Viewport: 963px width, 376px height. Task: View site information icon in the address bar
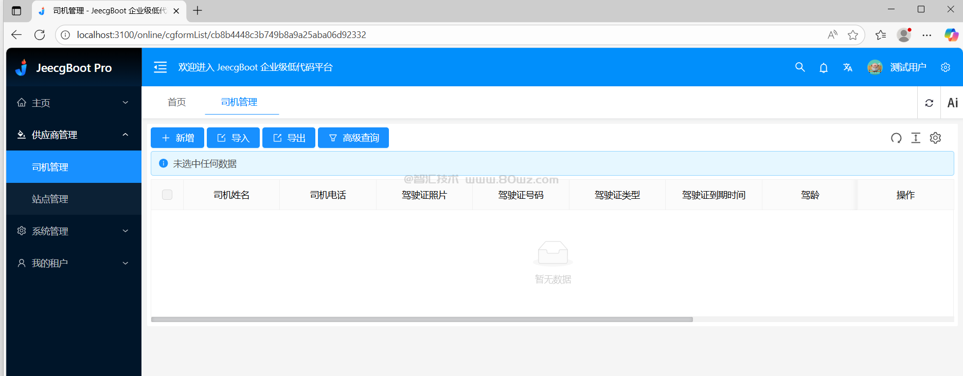click(x=65, y=35)
